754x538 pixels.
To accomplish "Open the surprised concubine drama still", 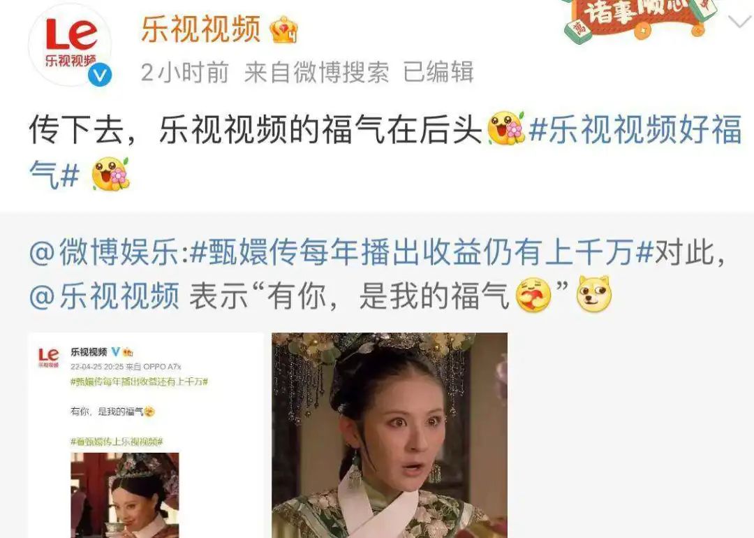I will [x=390, y=435].
